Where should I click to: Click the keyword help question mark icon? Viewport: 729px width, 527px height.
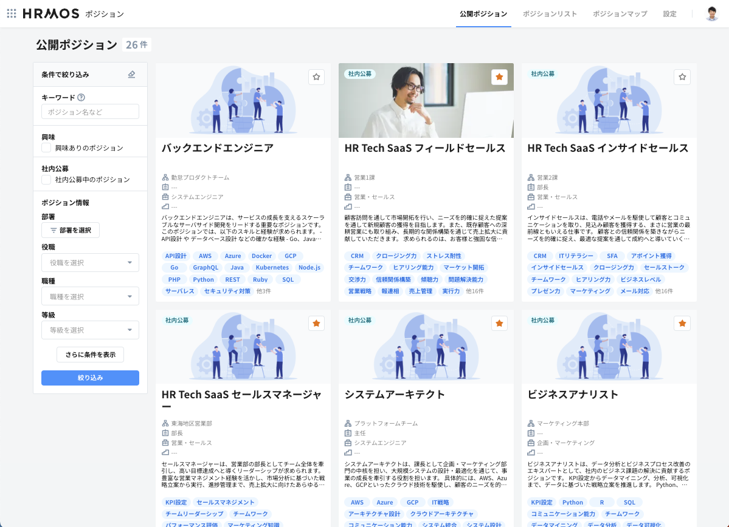[81, 97]
